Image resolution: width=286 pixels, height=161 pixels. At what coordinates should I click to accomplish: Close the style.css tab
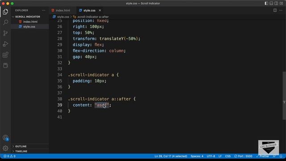tap(100, 10)
